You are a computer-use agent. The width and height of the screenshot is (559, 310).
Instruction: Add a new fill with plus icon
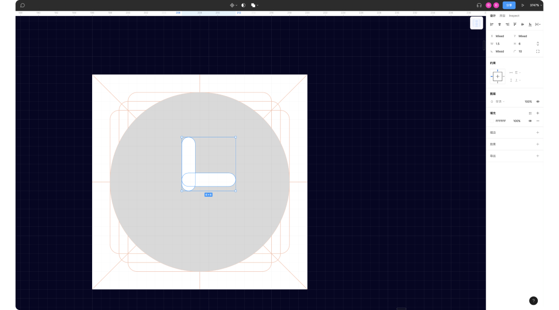click(x=538, y=113)
